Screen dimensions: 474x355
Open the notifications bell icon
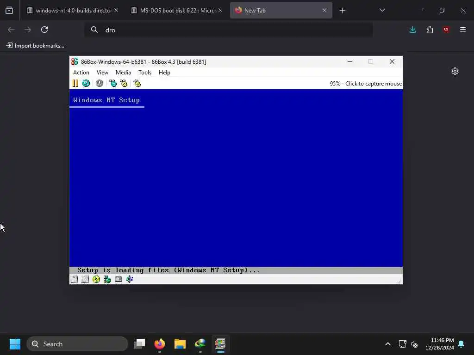462,344
